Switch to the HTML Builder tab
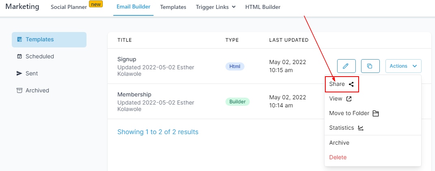Screen dimensions: 435x171 coord(263,7)
